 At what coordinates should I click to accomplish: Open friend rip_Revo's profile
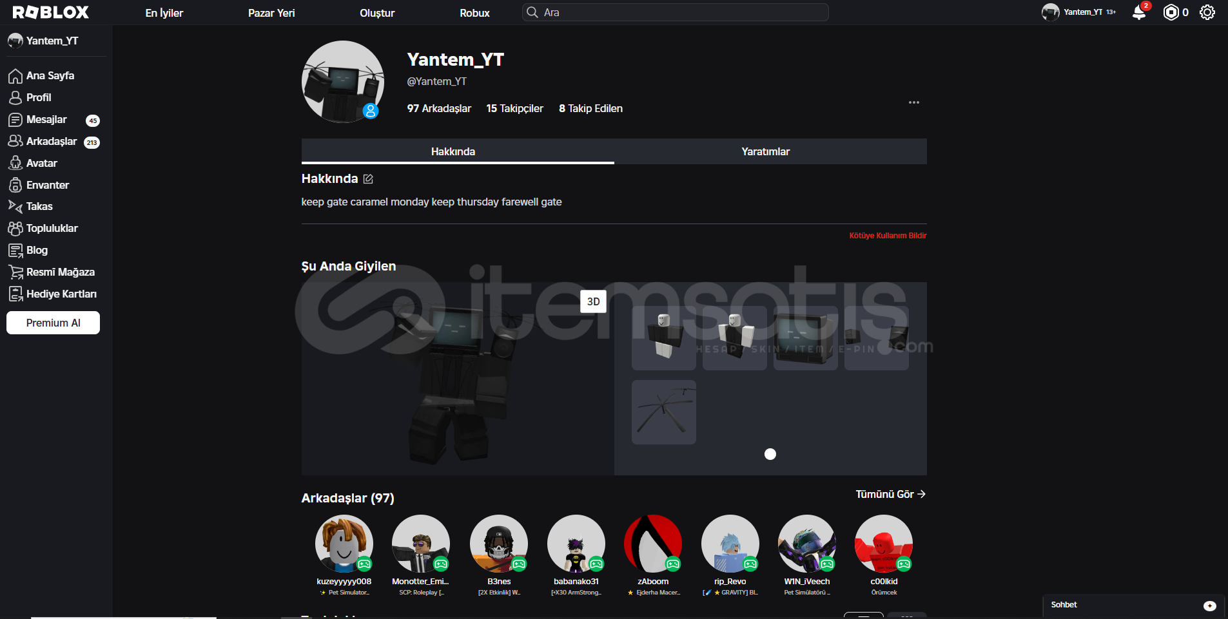730,544
